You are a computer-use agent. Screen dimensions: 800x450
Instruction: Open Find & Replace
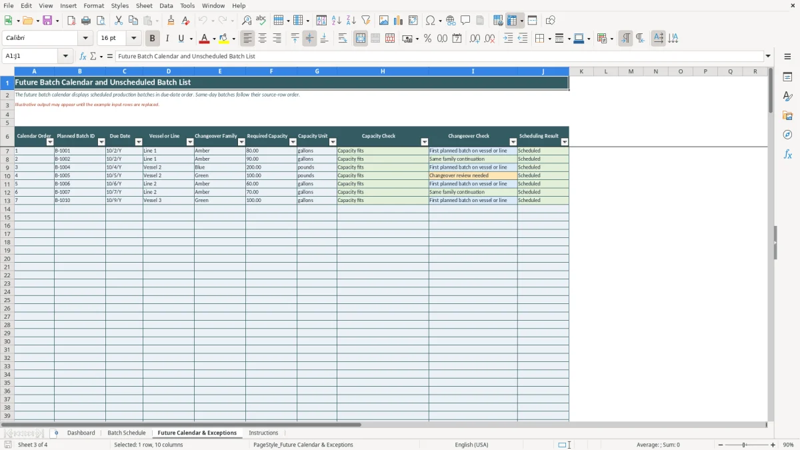(247, 21)
